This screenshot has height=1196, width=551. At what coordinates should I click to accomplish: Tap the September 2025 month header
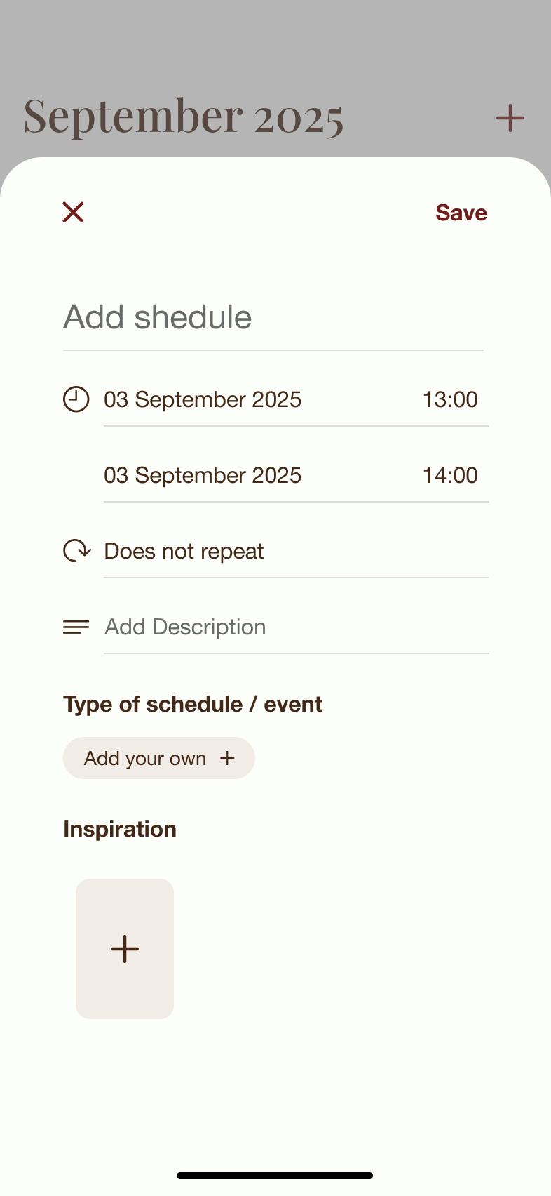point(184,117)
